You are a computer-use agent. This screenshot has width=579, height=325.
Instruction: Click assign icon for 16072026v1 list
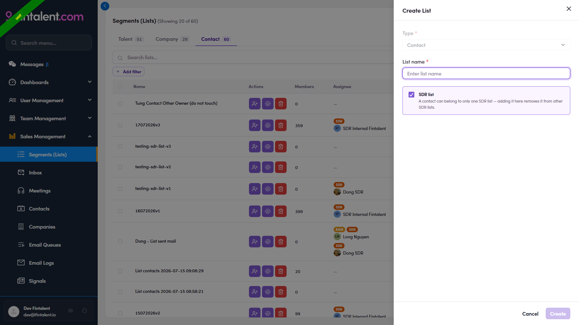[268, 211]
